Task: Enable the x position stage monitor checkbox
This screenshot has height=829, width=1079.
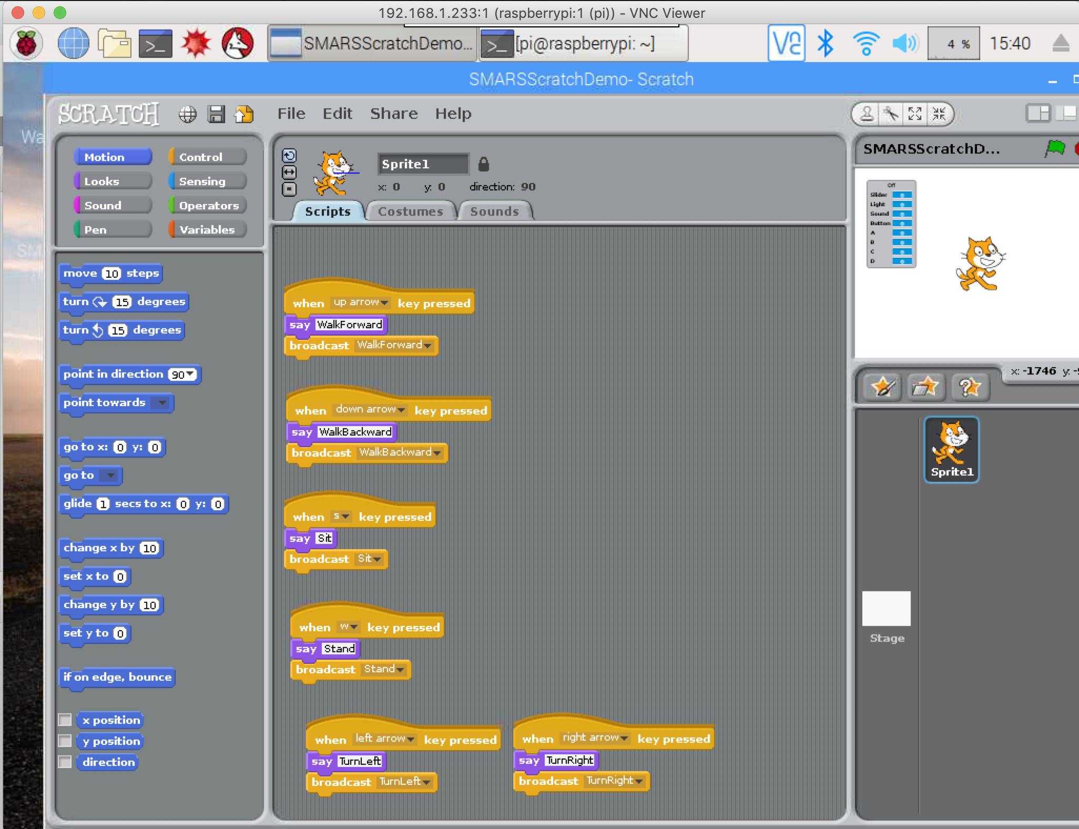Action: 65,720
